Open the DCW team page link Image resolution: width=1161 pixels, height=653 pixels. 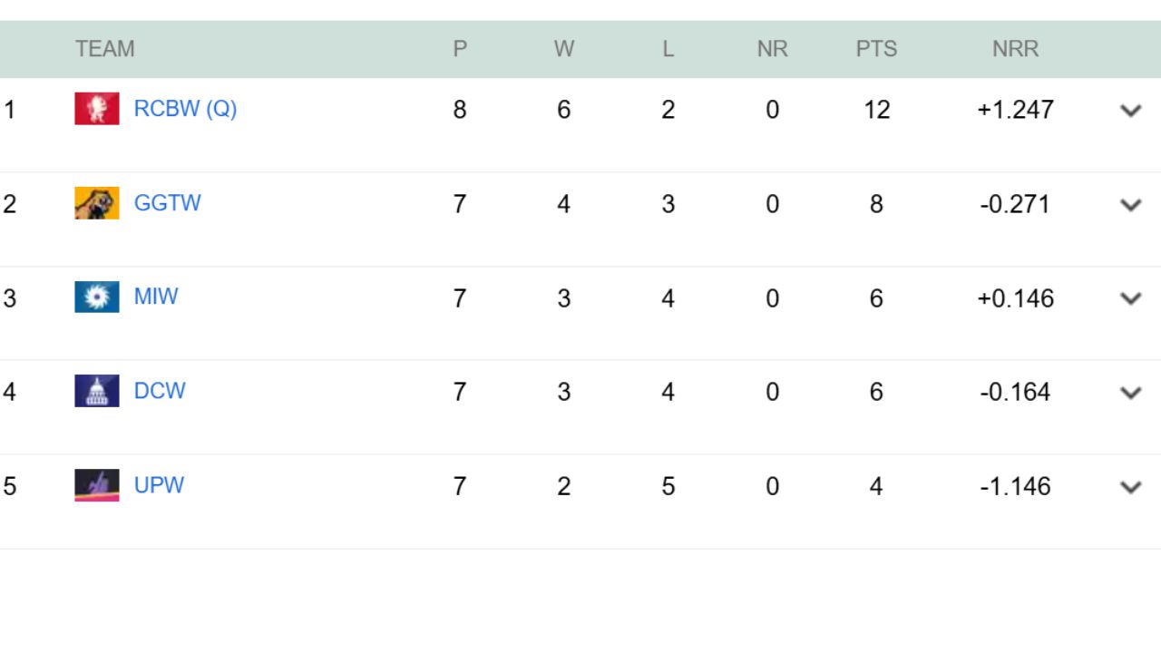[x=161, y=391]
